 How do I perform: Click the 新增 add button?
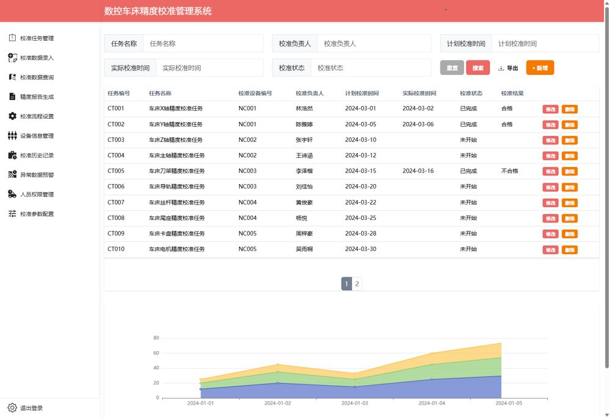click(540, 68)
